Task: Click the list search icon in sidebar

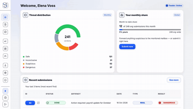Action: 5,56
